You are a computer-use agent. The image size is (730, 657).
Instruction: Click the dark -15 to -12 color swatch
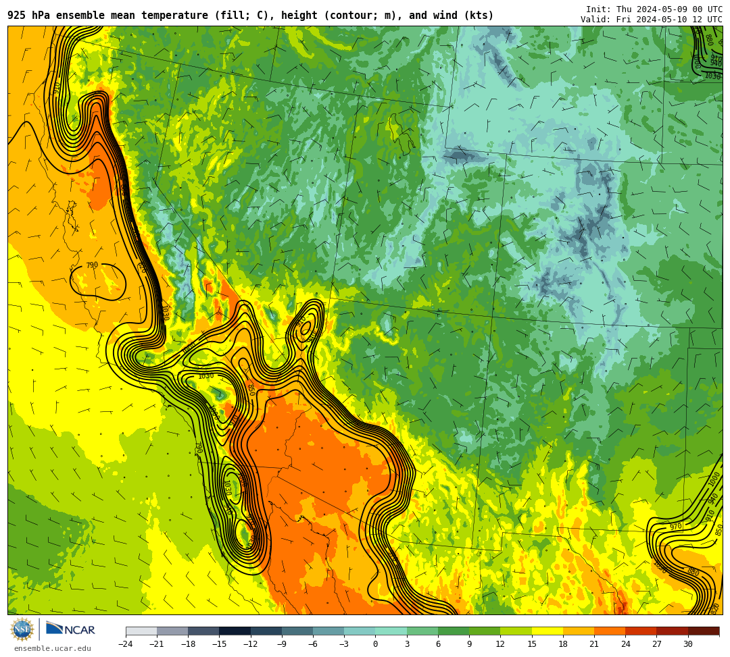[235, 631]
